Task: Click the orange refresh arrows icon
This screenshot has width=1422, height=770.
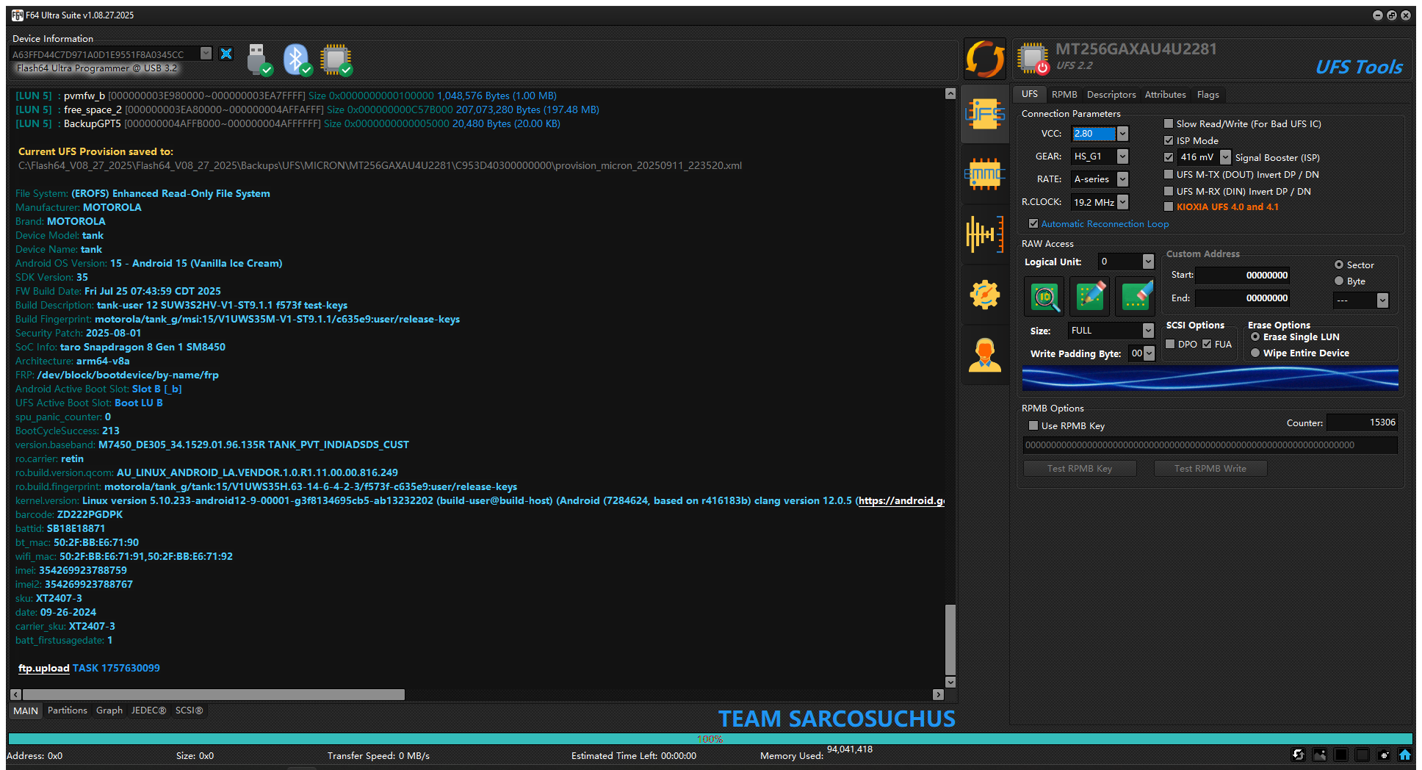Action: click(984, 59)
